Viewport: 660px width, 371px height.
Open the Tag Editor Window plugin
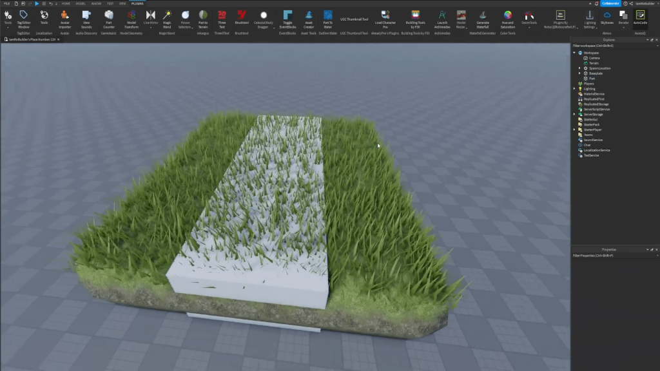pos(24,19)
